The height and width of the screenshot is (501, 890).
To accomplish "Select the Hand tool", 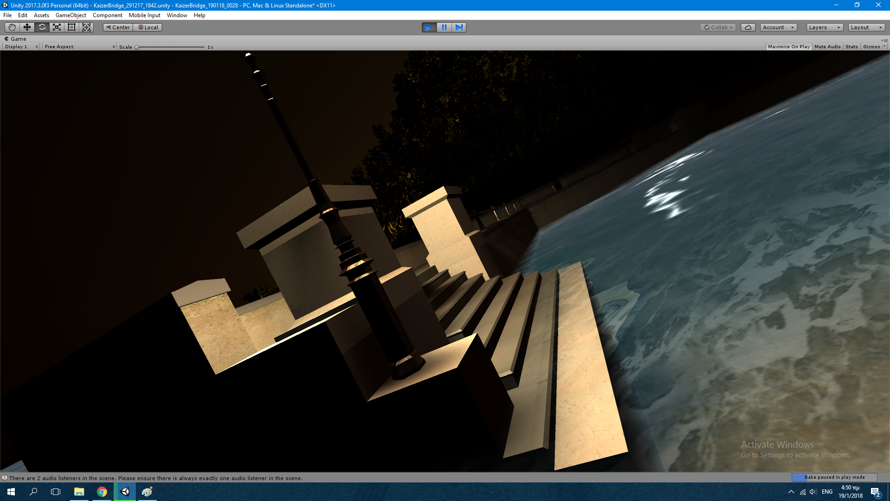I will click(12, 27).
